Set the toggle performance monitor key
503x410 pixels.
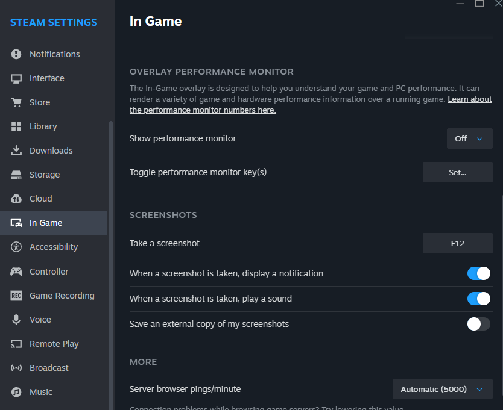pos(457,172)
